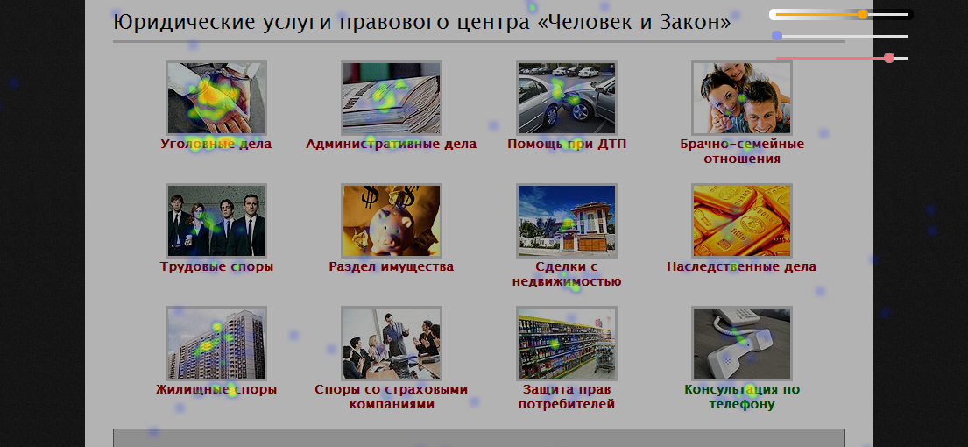Follow the Консультация по телефону text link
Viewport: 968px width, 447px height.
[x=741, y=397]
